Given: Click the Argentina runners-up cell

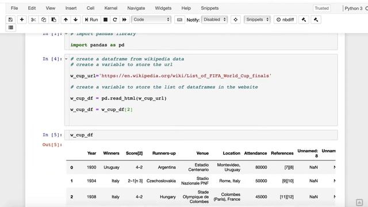Looking at the screenshot, I should [x=167, y=167].
